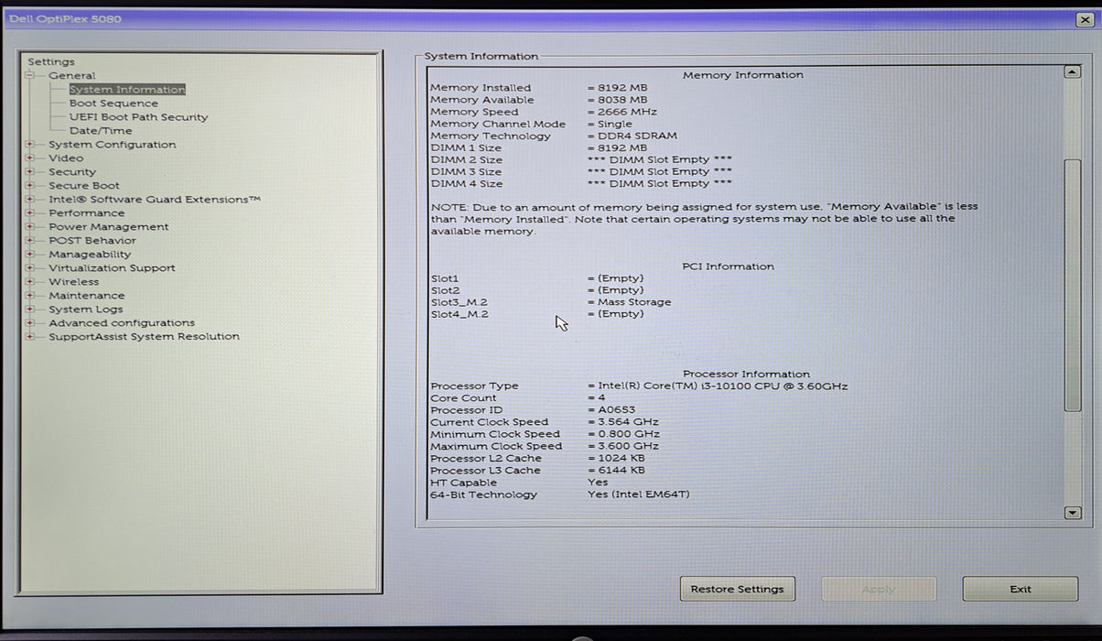This screenshot has width=1102, height=641.
Task: Select POST Behavior category label
Action: point(92,241)
